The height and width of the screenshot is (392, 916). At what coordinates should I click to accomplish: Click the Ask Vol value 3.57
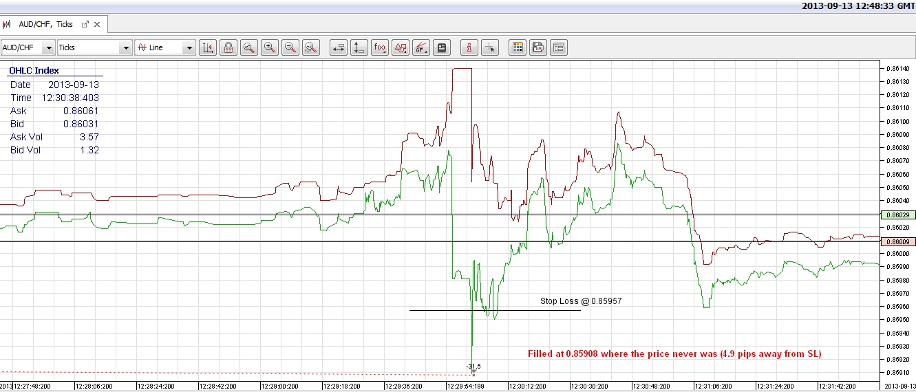pos(89,137)
